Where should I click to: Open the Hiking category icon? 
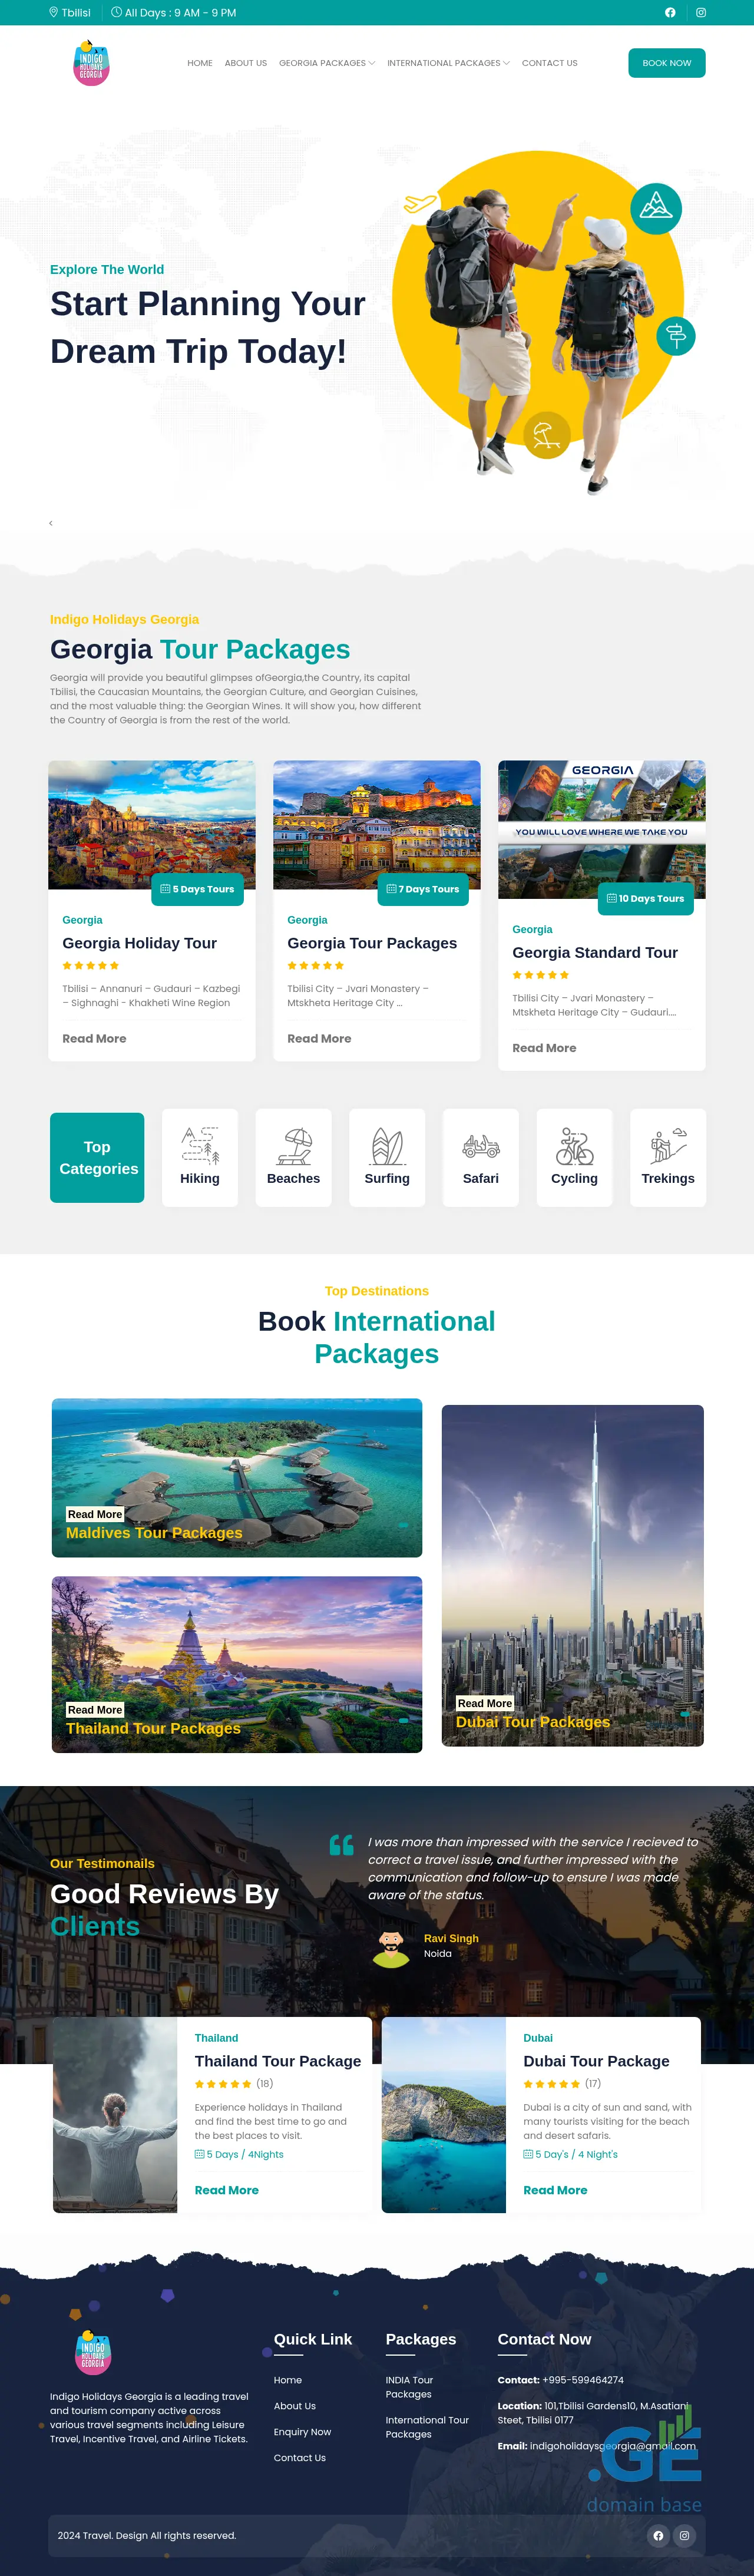(200, 1146)
